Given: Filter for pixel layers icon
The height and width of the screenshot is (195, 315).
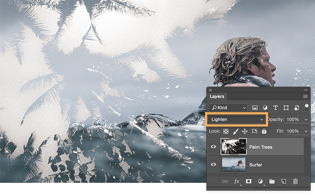Looking at the screenshot, I should [x=255, y=108].
